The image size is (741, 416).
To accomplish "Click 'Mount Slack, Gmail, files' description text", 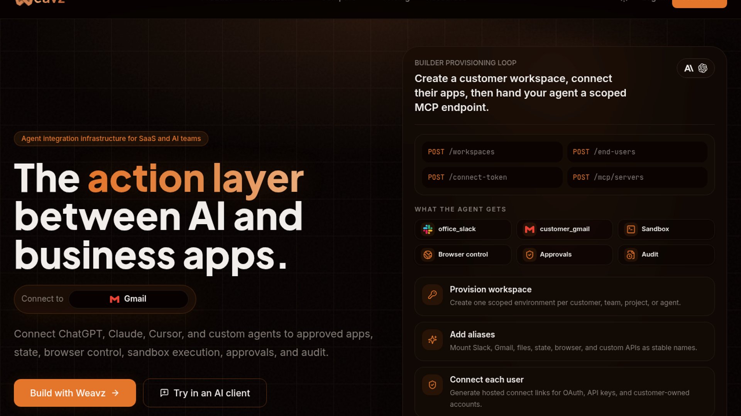I will pos(574,348).
